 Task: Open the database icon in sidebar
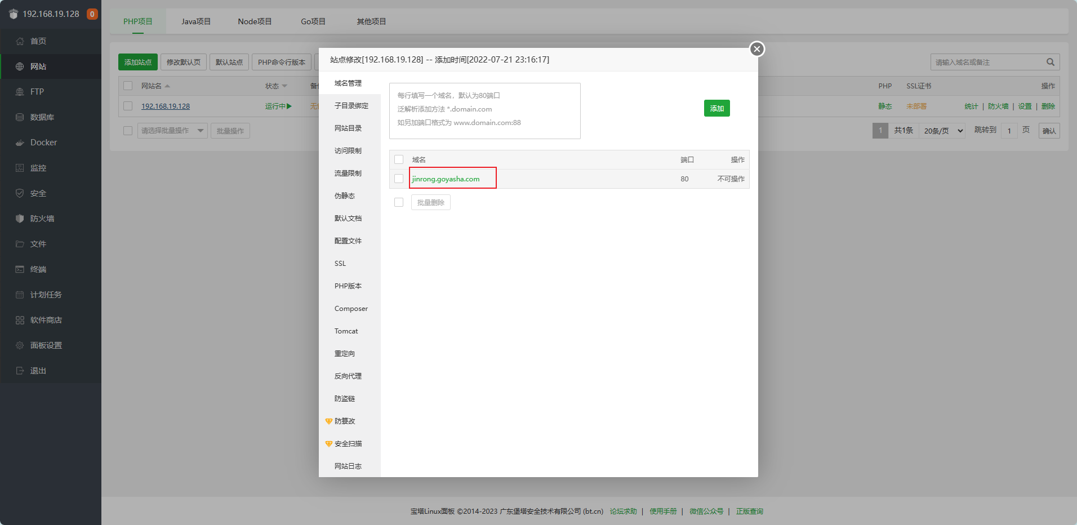coord(20,117)
